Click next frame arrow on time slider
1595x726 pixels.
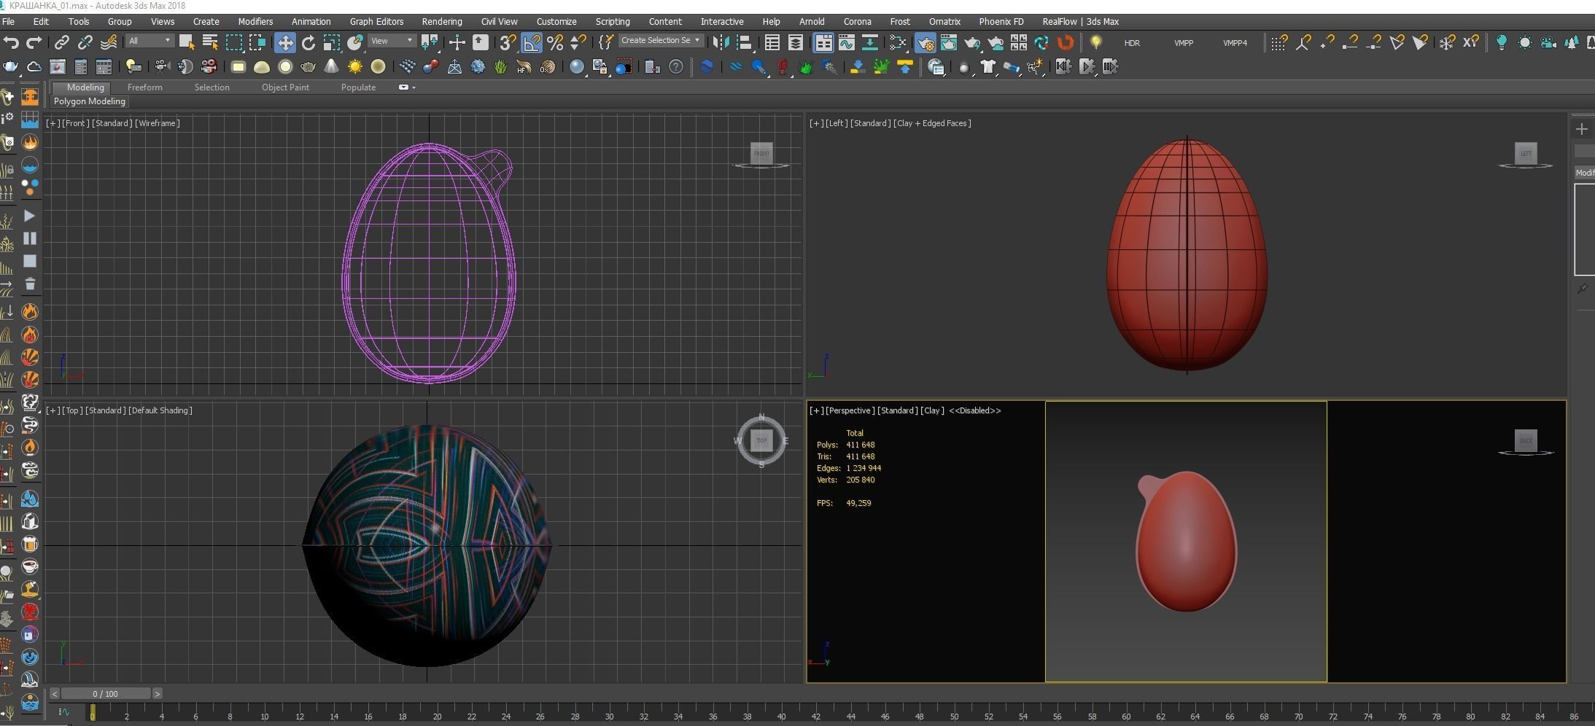pos(158,693)
